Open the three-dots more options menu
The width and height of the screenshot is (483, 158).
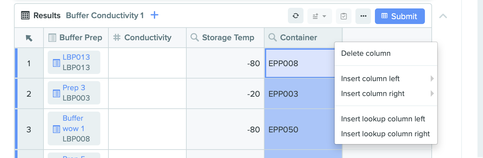coord(363,16)
